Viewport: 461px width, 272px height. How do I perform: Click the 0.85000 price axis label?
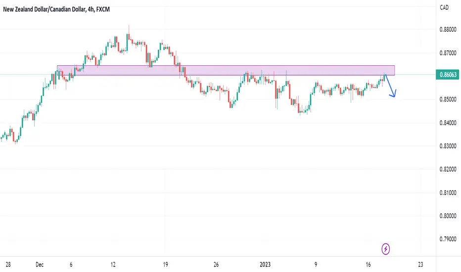pos(448,99)
